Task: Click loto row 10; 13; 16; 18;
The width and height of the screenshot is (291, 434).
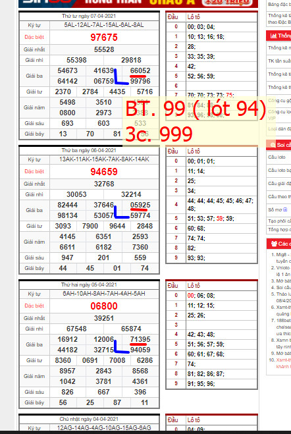Action: pyautogui.click(x=206, y=37)
